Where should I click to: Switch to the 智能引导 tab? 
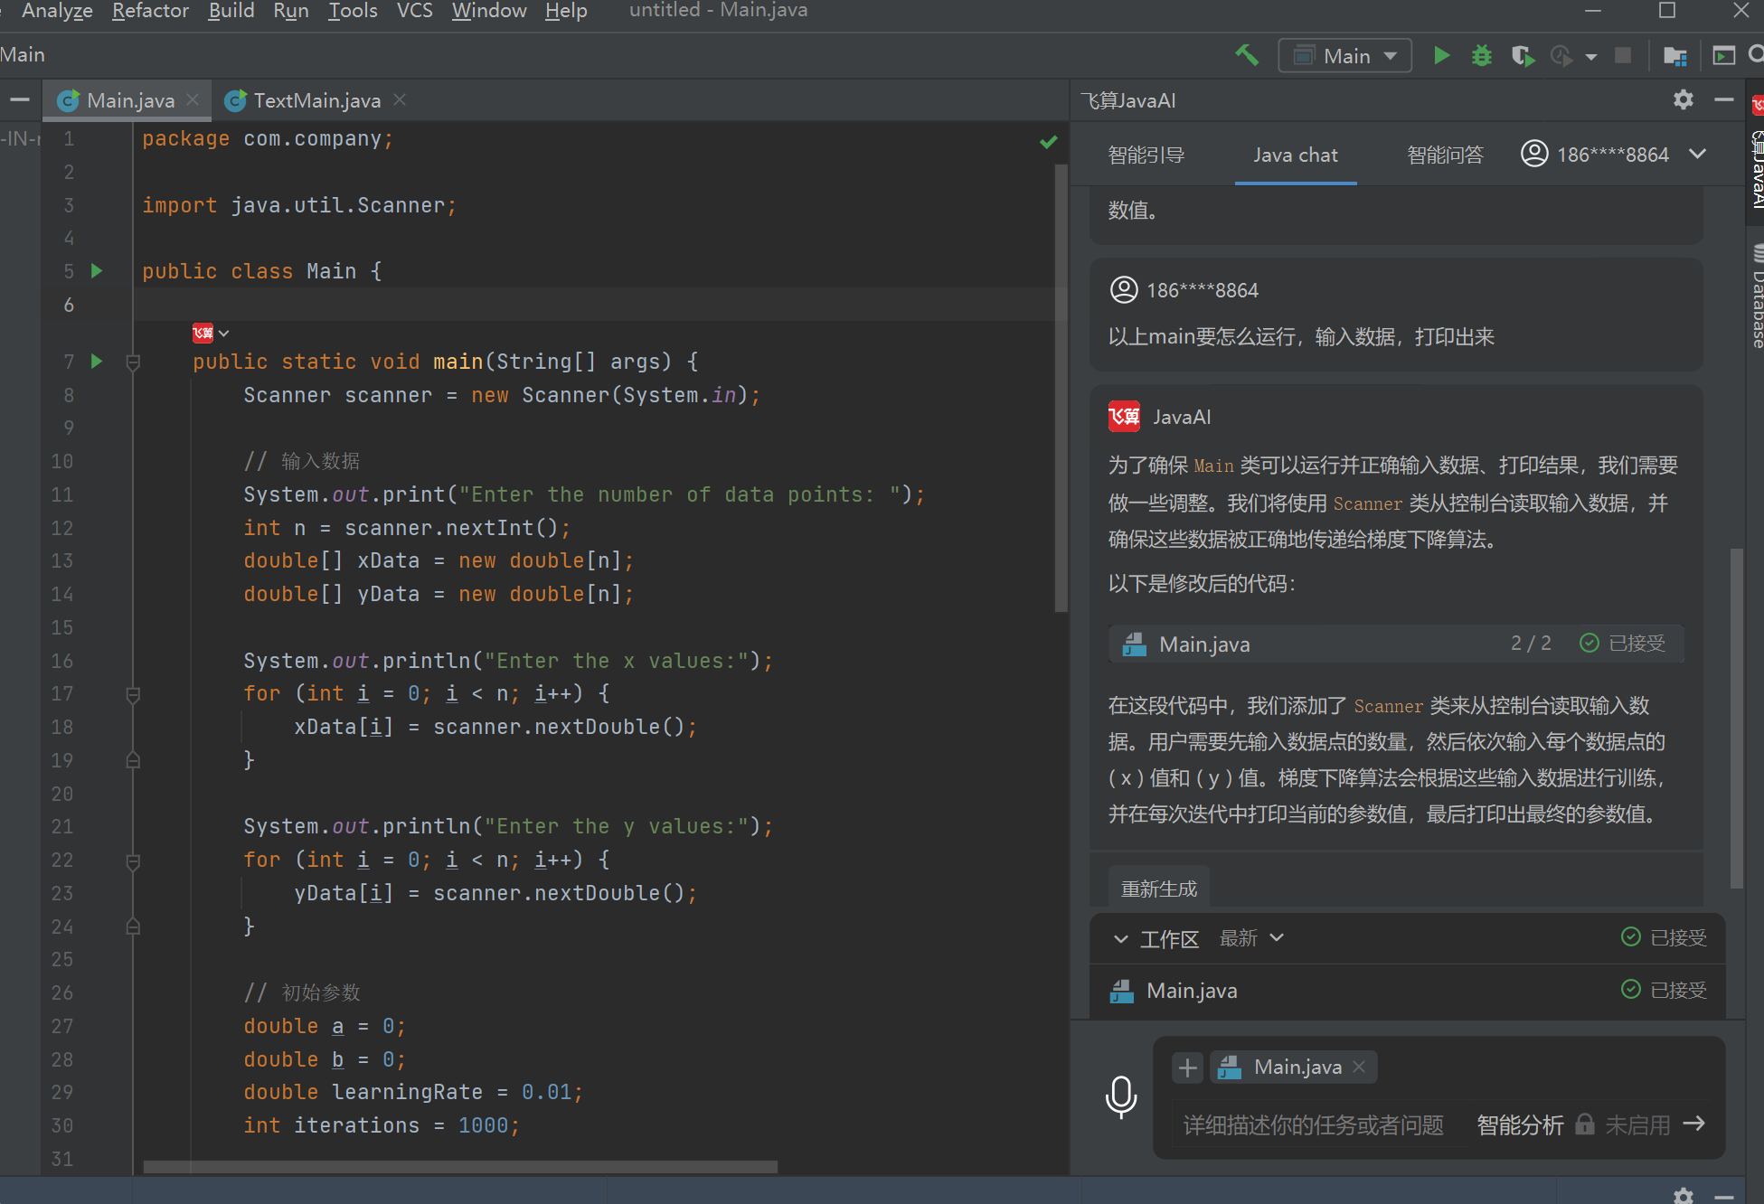click(1146, 155)
